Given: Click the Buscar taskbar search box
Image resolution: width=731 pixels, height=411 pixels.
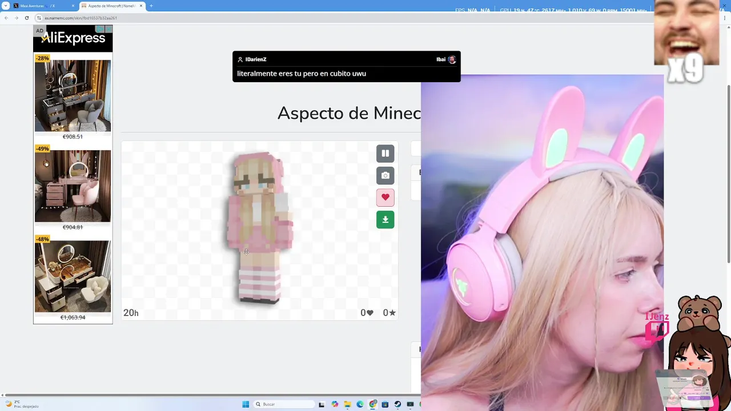Looking at the screenshot, I should tap(284, 404).
